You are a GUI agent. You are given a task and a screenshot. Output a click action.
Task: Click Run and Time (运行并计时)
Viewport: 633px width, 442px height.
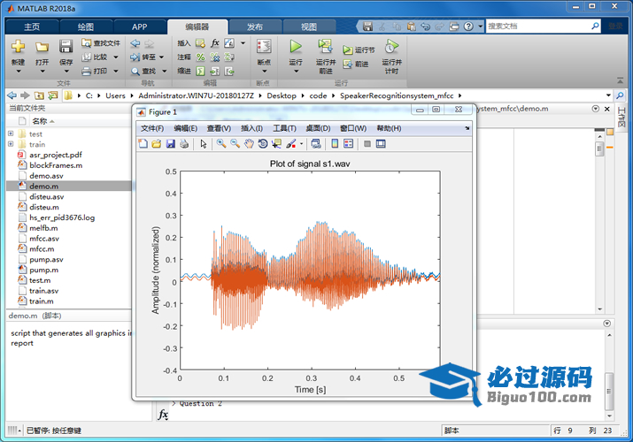(x=391, y=57)
